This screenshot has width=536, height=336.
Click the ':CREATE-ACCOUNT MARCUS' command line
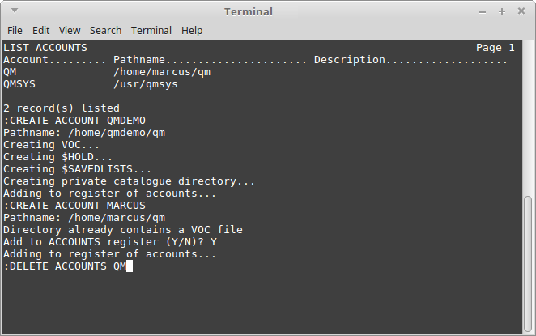[x=74, y=206]
